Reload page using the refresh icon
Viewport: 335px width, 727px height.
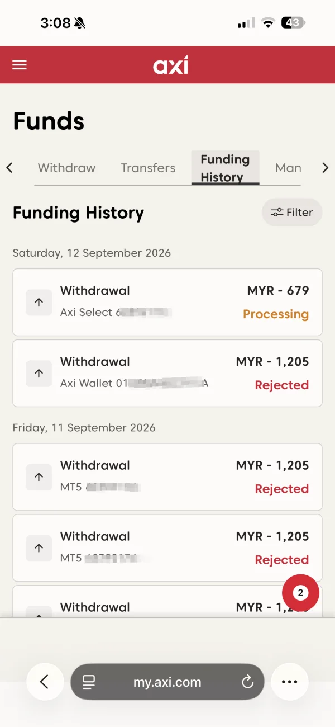[247, 682]
